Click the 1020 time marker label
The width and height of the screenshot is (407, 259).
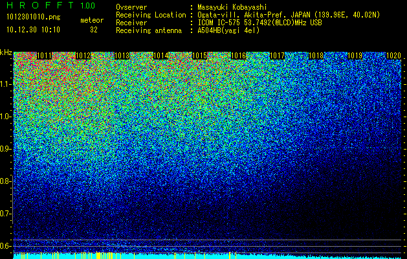(394, 56)
